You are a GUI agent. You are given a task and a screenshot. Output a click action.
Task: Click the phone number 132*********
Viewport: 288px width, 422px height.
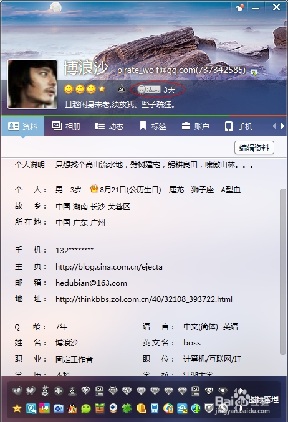click(x=74, y=250)
